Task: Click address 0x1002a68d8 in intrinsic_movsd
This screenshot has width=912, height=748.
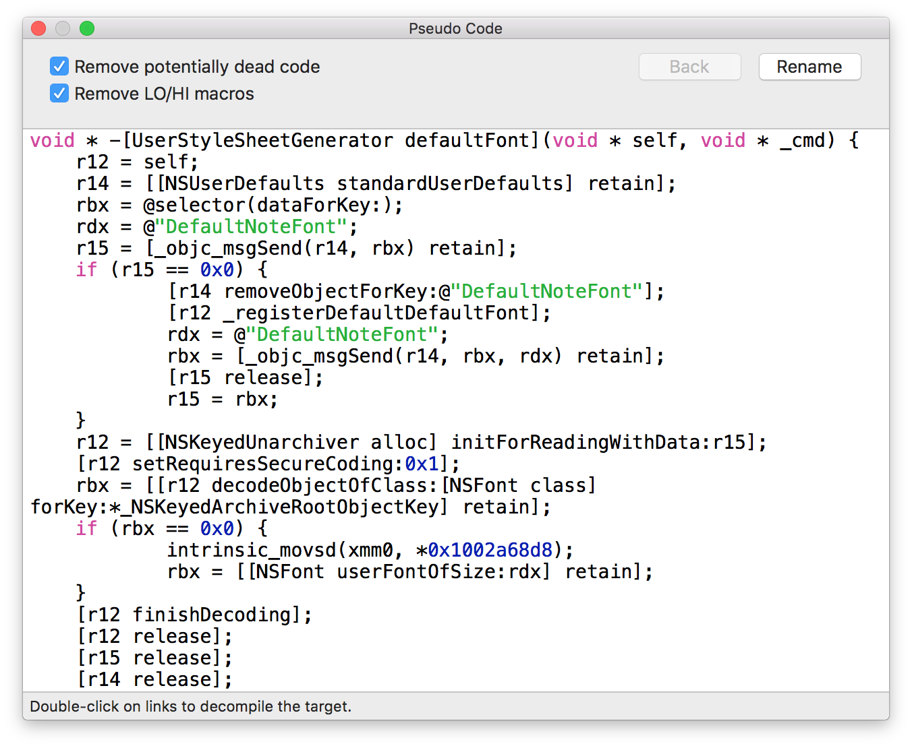Action: tap(490, 550)
